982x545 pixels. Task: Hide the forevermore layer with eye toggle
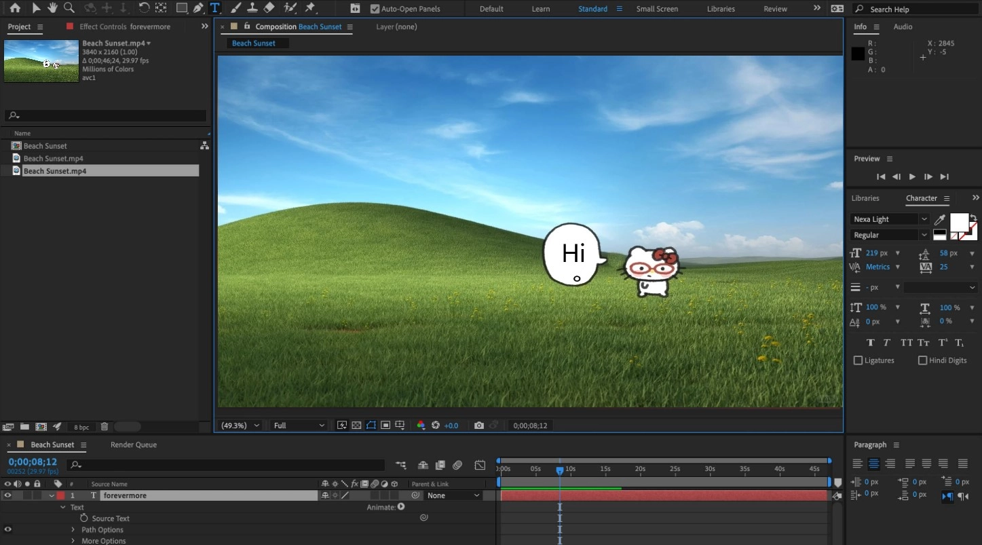[x=7, y=495]
